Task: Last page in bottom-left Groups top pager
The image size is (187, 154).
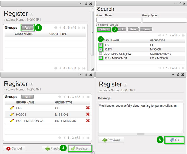Action: (88, 97)
